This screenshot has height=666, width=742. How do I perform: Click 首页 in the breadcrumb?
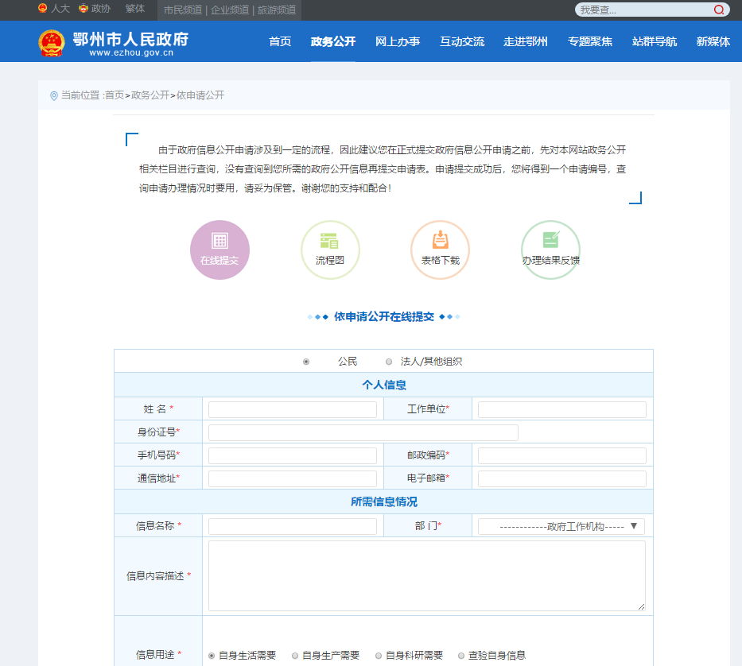pos(114,95)
